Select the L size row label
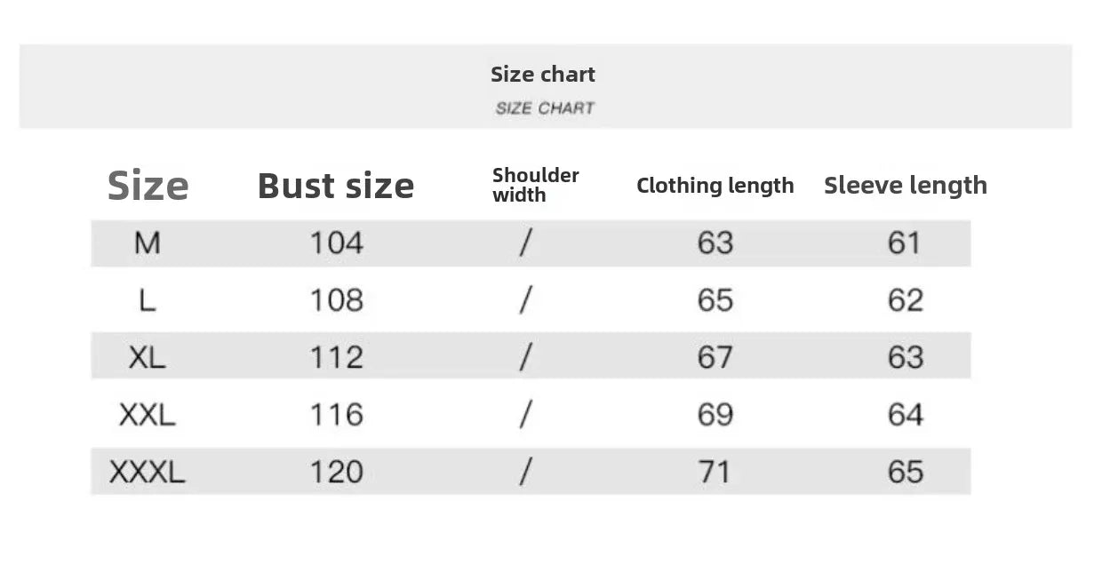1094x565 pixels. point(148,300)
